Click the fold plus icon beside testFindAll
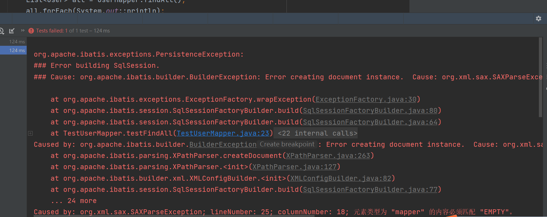The width and height of the screenshot is (547, 217). tap(31, 133)
